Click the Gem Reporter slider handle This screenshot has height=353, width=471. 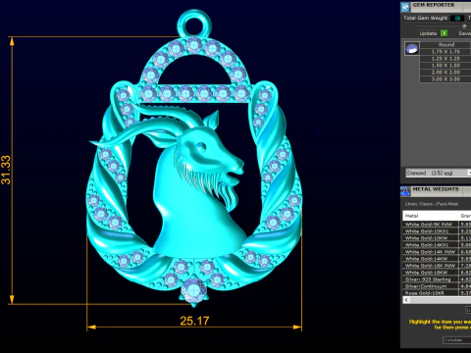point(464,25)
